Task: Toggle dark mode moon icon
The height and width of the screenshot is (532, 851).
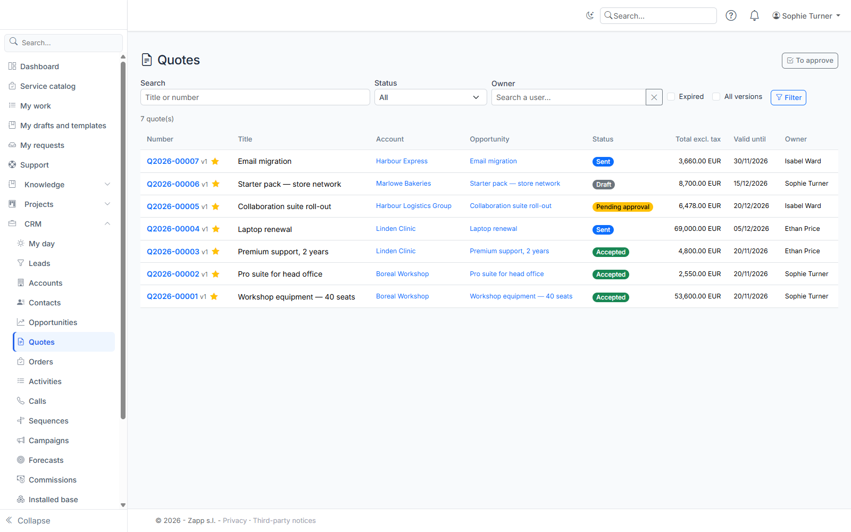Action: click(x=590, y=15)
